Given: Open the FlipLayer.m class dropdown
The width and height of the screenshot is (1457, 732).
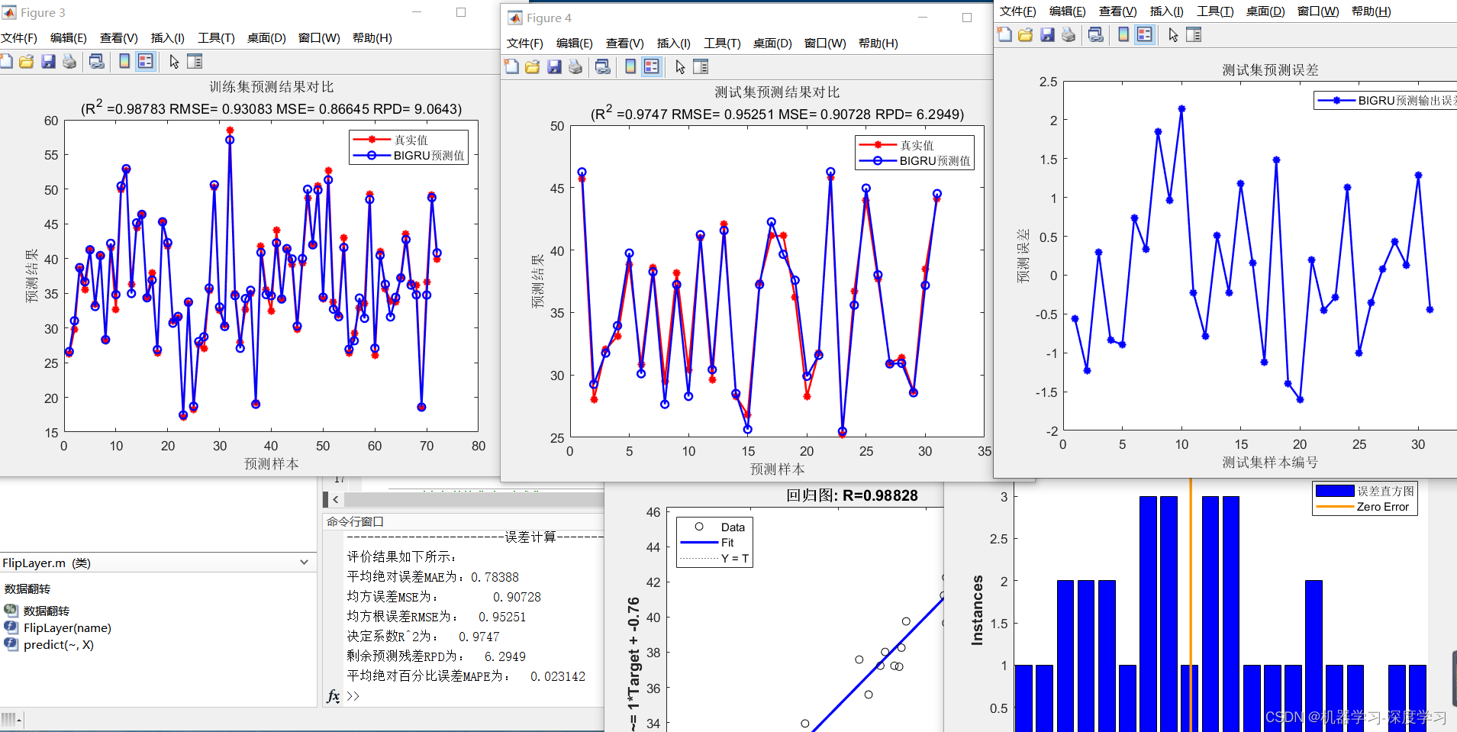Looking at the screenshot, I should click(x=305, y=563).
